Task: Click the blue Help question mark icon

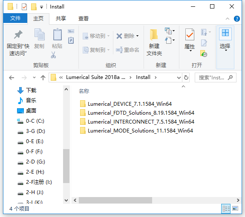Action: [x=237, y=19]
